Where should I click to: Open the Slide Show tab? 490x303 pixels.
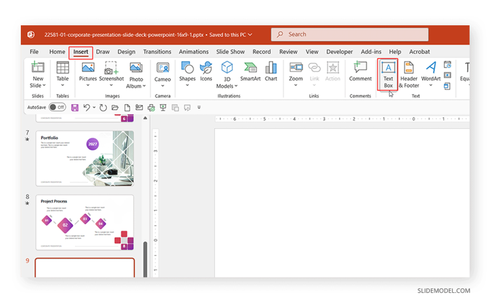(x=230, y=52)
